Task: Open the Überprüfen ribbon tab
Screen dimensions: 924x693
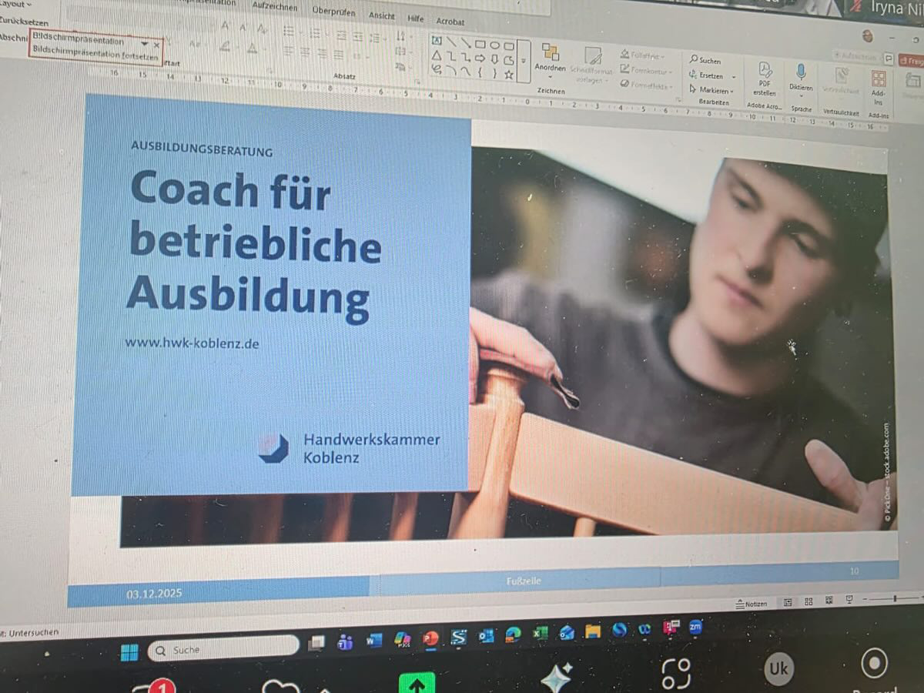Action: 333,11
